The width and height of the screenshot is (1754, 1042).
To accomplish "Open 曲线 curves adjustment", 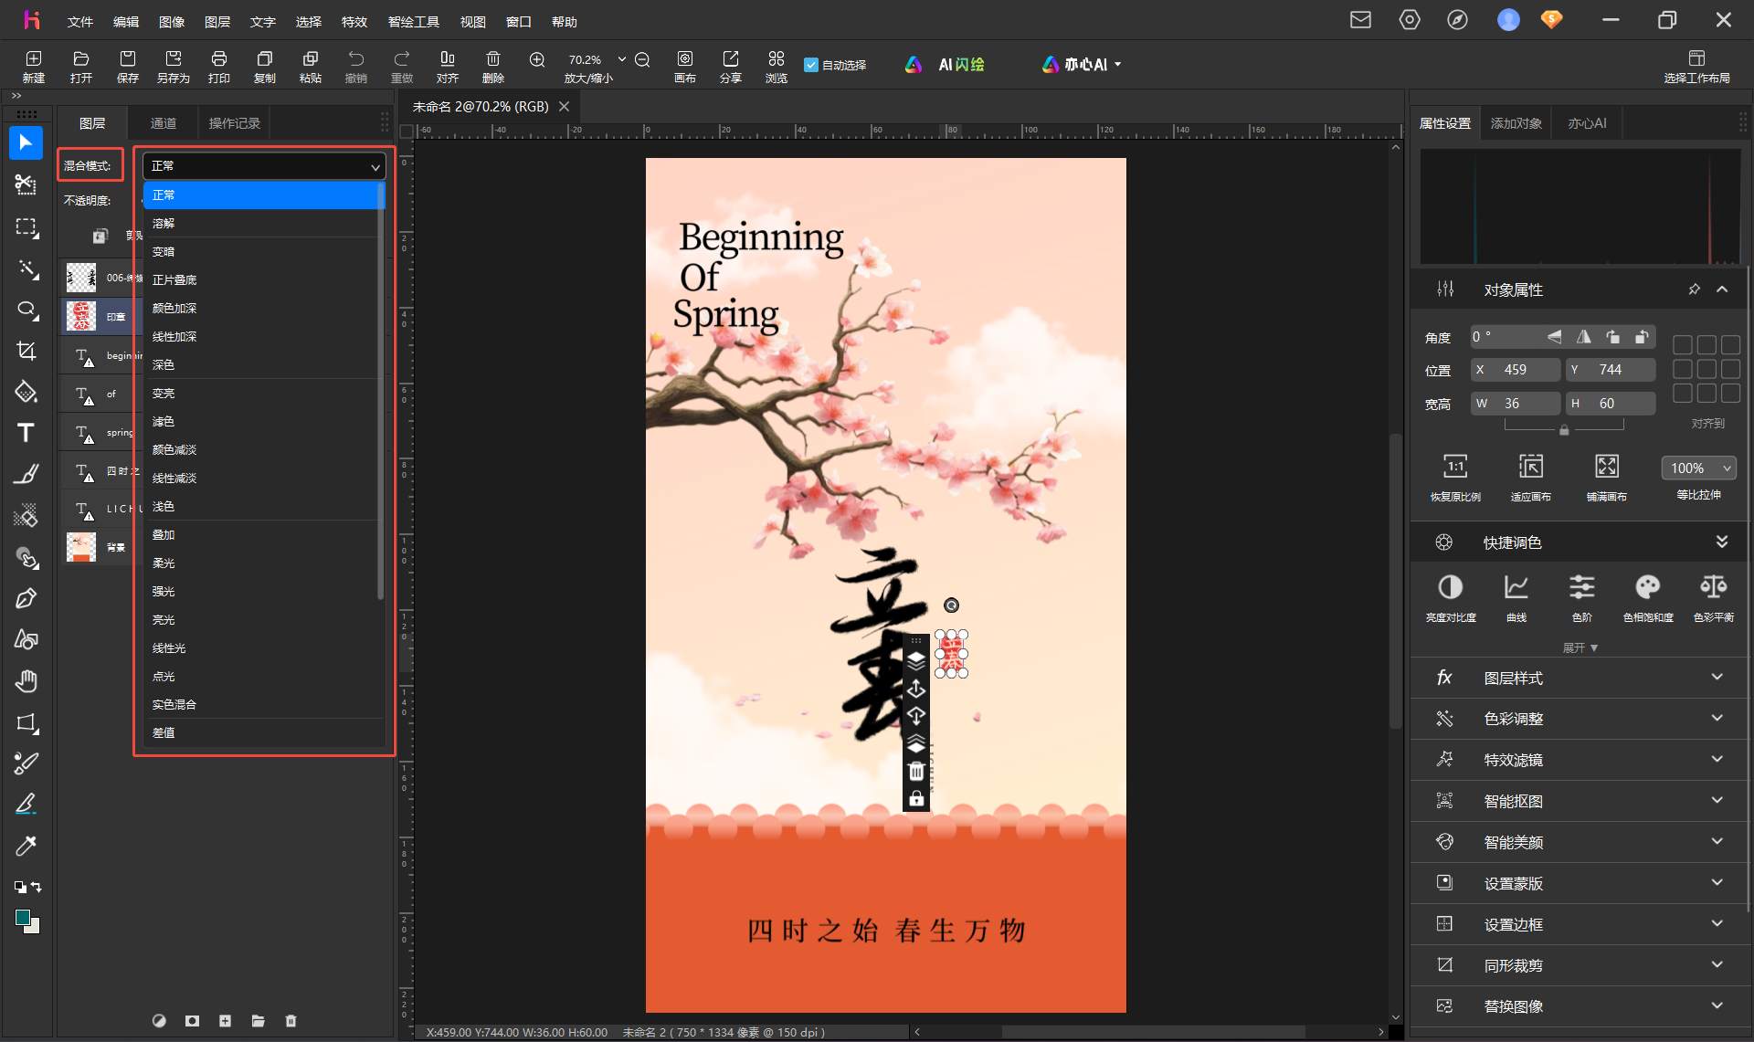I will coord(1516,597).
